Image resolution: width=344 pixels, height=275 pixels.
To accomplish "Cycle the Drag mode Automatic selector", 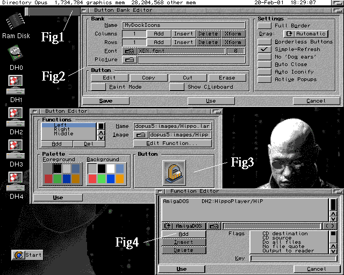I will pos(306,33).
